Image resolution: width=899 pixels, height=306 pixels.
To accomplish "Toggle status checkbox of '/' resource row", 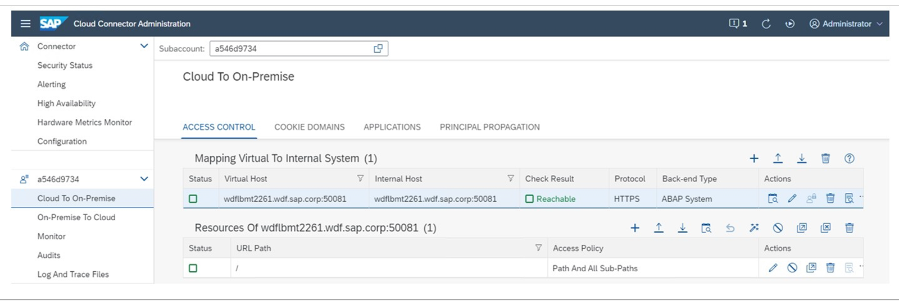I will [193, 268].
